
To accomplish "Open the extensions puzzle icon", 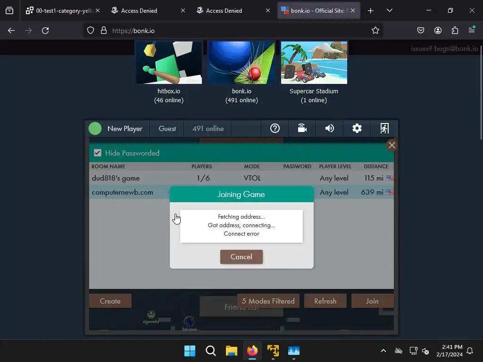I will (x=455, y=30).
